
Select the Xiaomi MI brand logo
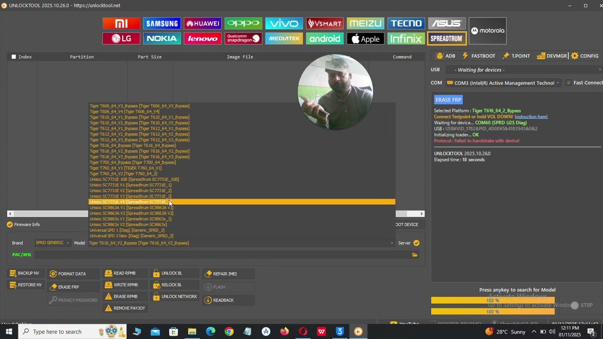[121, 24]
